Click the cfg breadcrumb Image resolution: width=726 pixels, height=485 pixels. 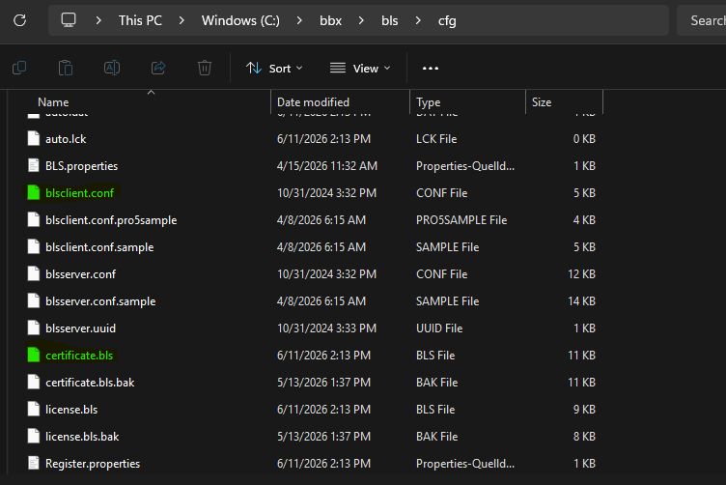(447, 20)
